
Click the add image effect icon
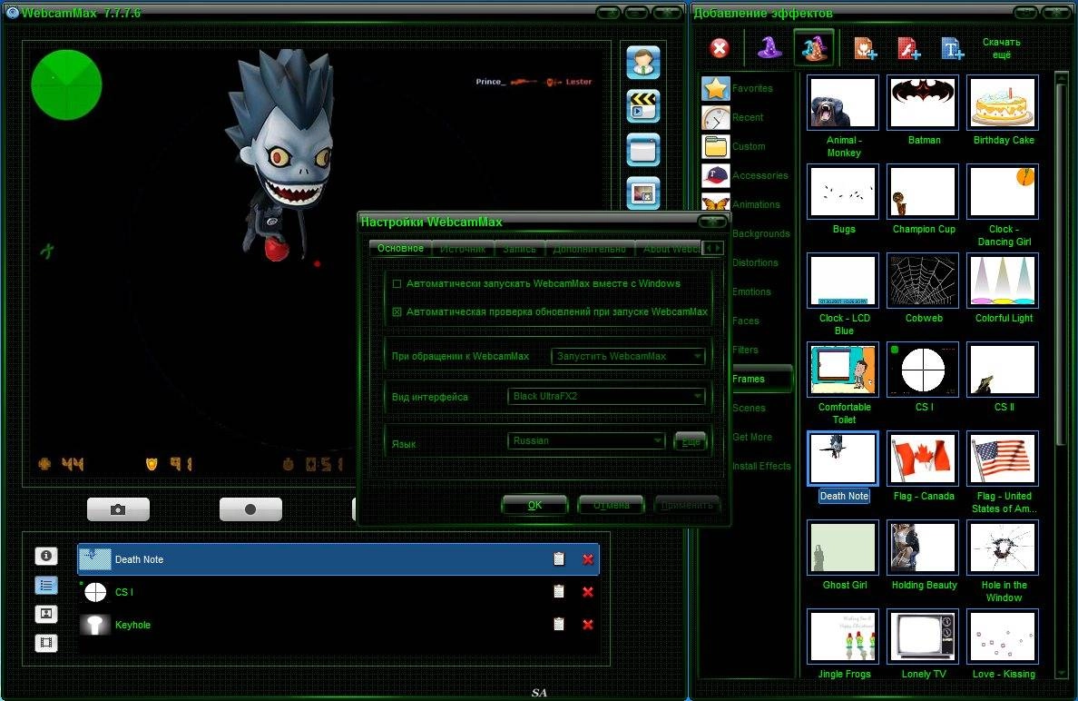click(865, 48)
